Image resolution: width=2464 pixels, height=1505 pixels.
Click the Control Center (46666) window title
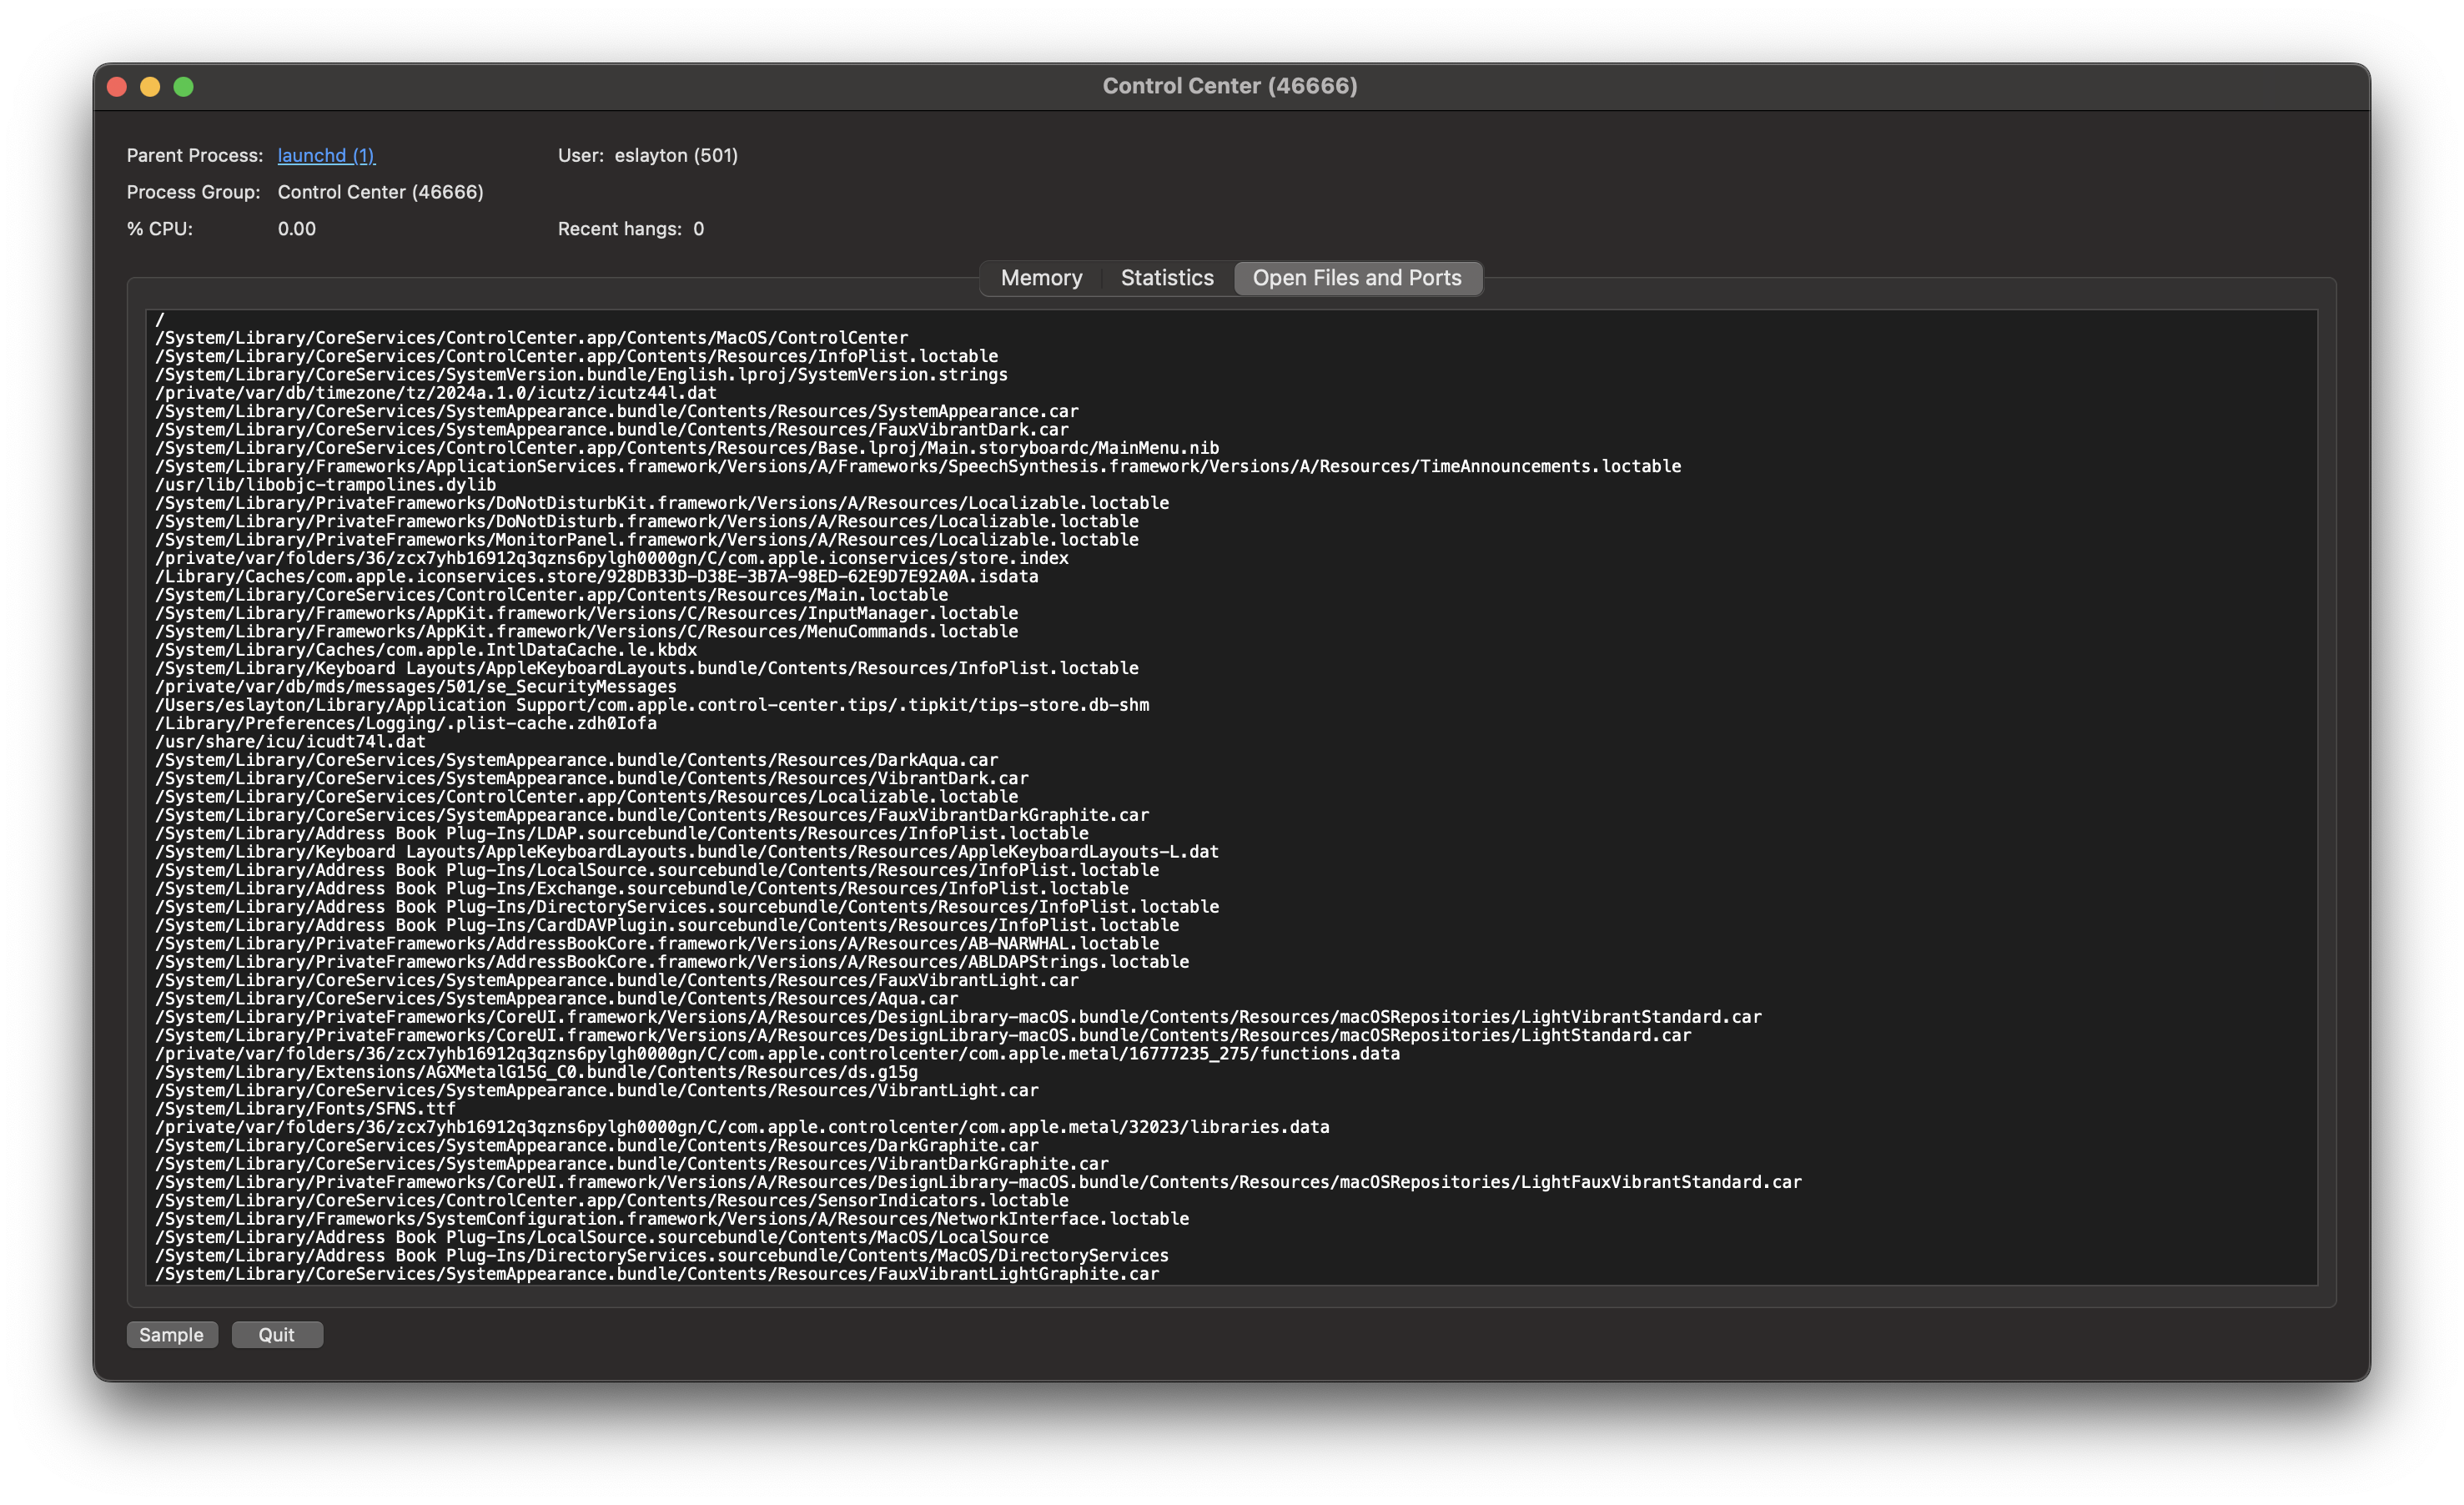click(x=1229, y=86)
